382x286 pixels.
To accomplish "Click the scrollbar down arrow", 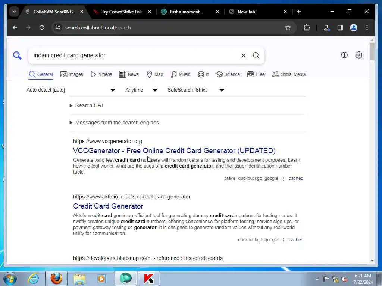I will [372, 261].
